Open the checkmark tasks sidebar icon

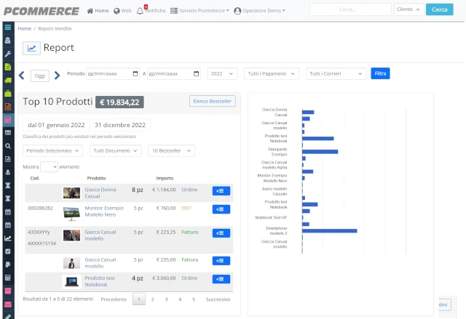(8, 251)
